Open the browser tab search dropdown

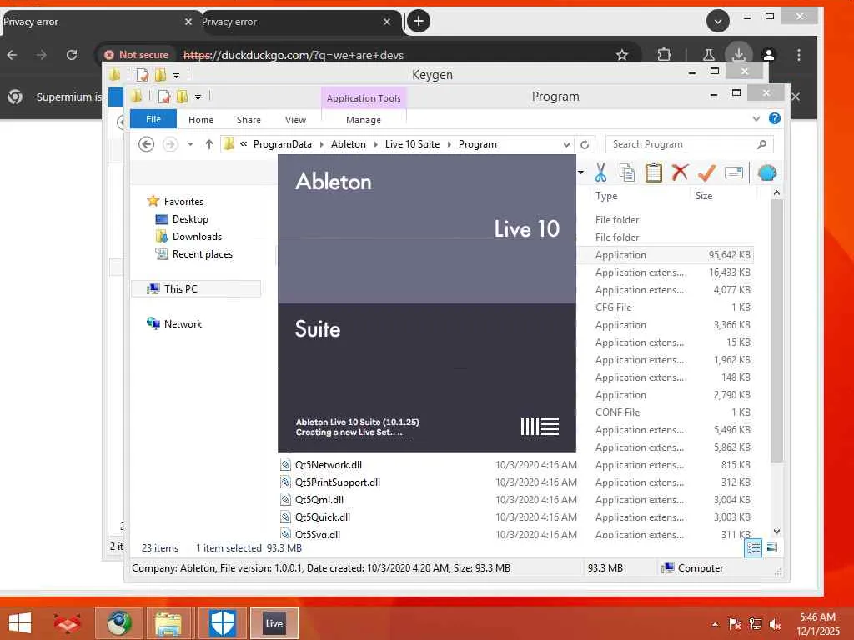(718, 21)
